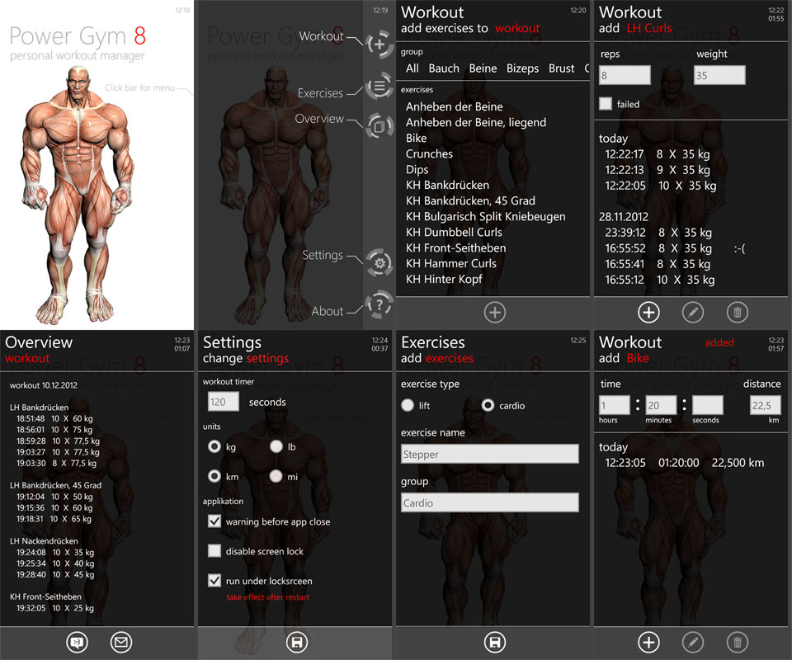Add a set on LH Curls screen
Viewport: 792px width, 660px height.
click(x=648, y=313)
